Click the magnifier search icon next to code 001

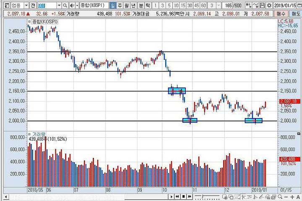click(65, 5)
